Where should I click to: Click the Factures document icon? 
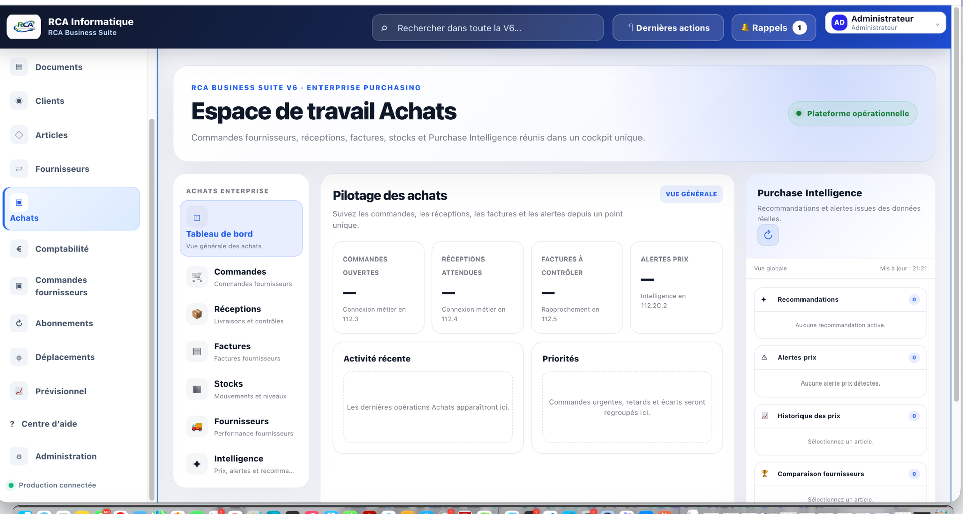click(x=197, y=352)
